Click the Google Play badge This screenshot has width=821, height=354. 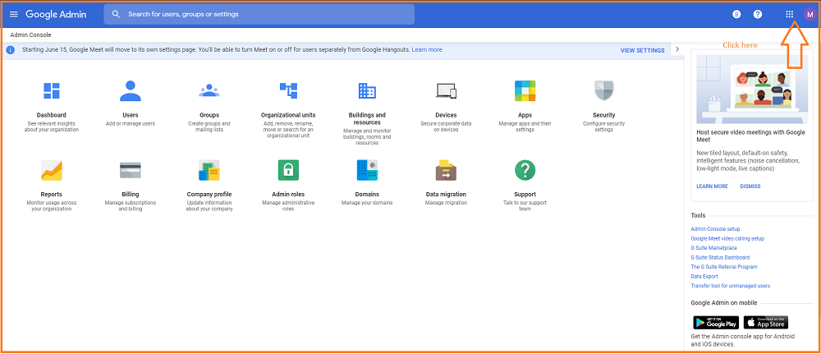click(x=716, y=322)
